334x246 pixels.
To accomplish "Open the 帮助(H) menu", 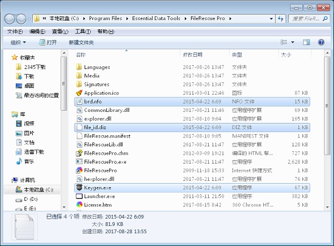I will click(x=106, y=32).
